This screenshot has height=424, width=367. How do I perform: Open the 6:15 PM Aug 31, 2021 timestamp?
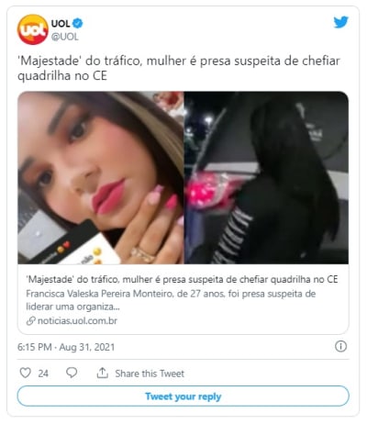(66, 347)
